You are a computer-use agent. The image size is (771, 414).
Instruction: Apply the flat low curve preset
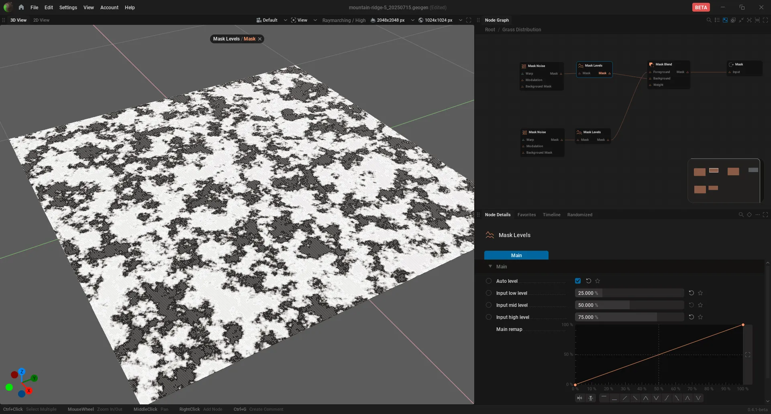(614, 398)
